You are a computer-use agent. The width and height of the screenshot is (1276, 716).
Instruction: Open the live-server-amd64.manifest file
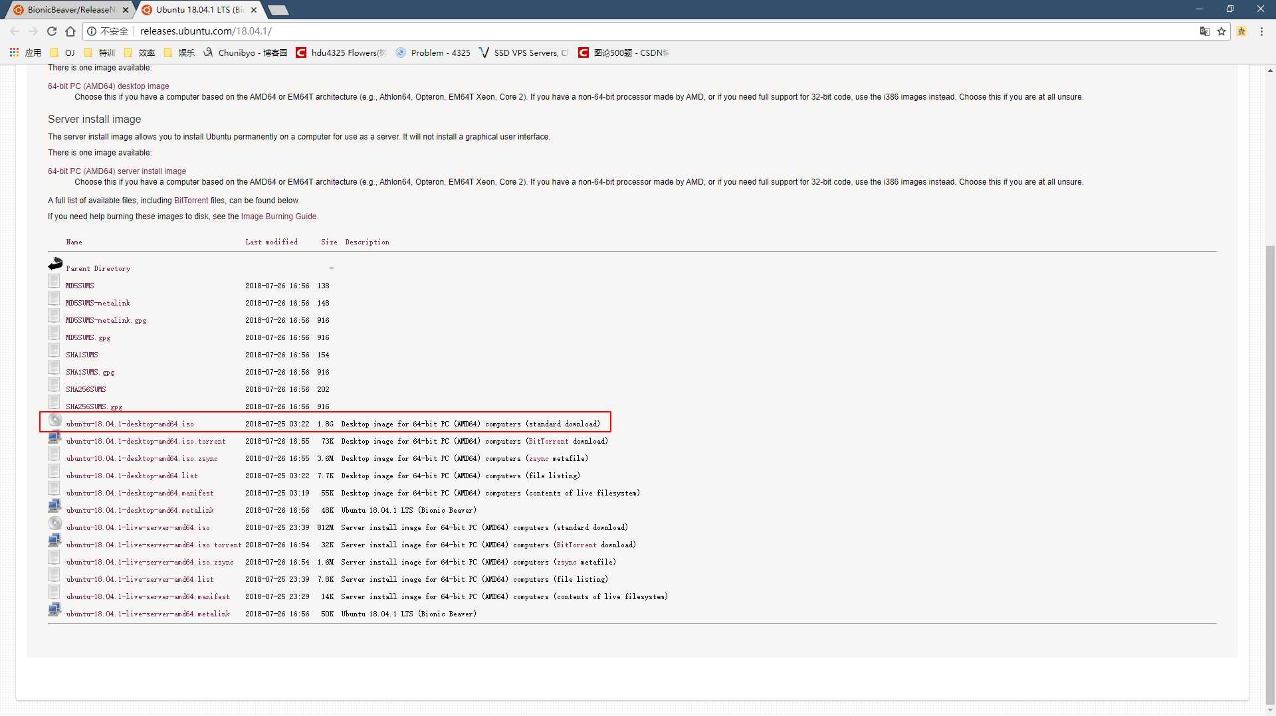[148, 596]
